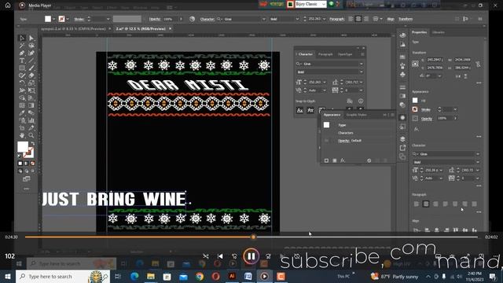Open the Layers panel icon in dock
This screenshot has width=503, height=283.
402,139
